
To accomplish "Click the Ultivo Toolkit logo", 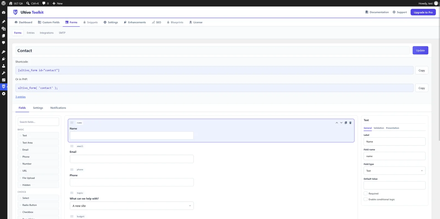I will 28,12.
